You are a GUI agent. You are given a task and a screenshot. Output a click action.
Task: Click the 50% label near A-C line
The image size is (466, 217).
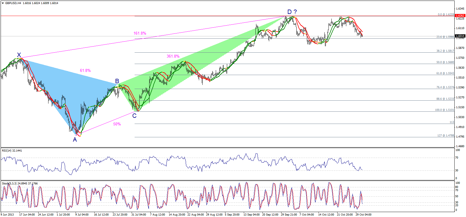point(117,124)
